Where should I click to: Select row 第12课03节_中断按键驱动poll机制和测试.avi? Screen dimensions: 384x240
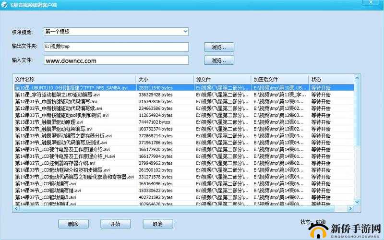pyautogui.click(x=184, y=115)
